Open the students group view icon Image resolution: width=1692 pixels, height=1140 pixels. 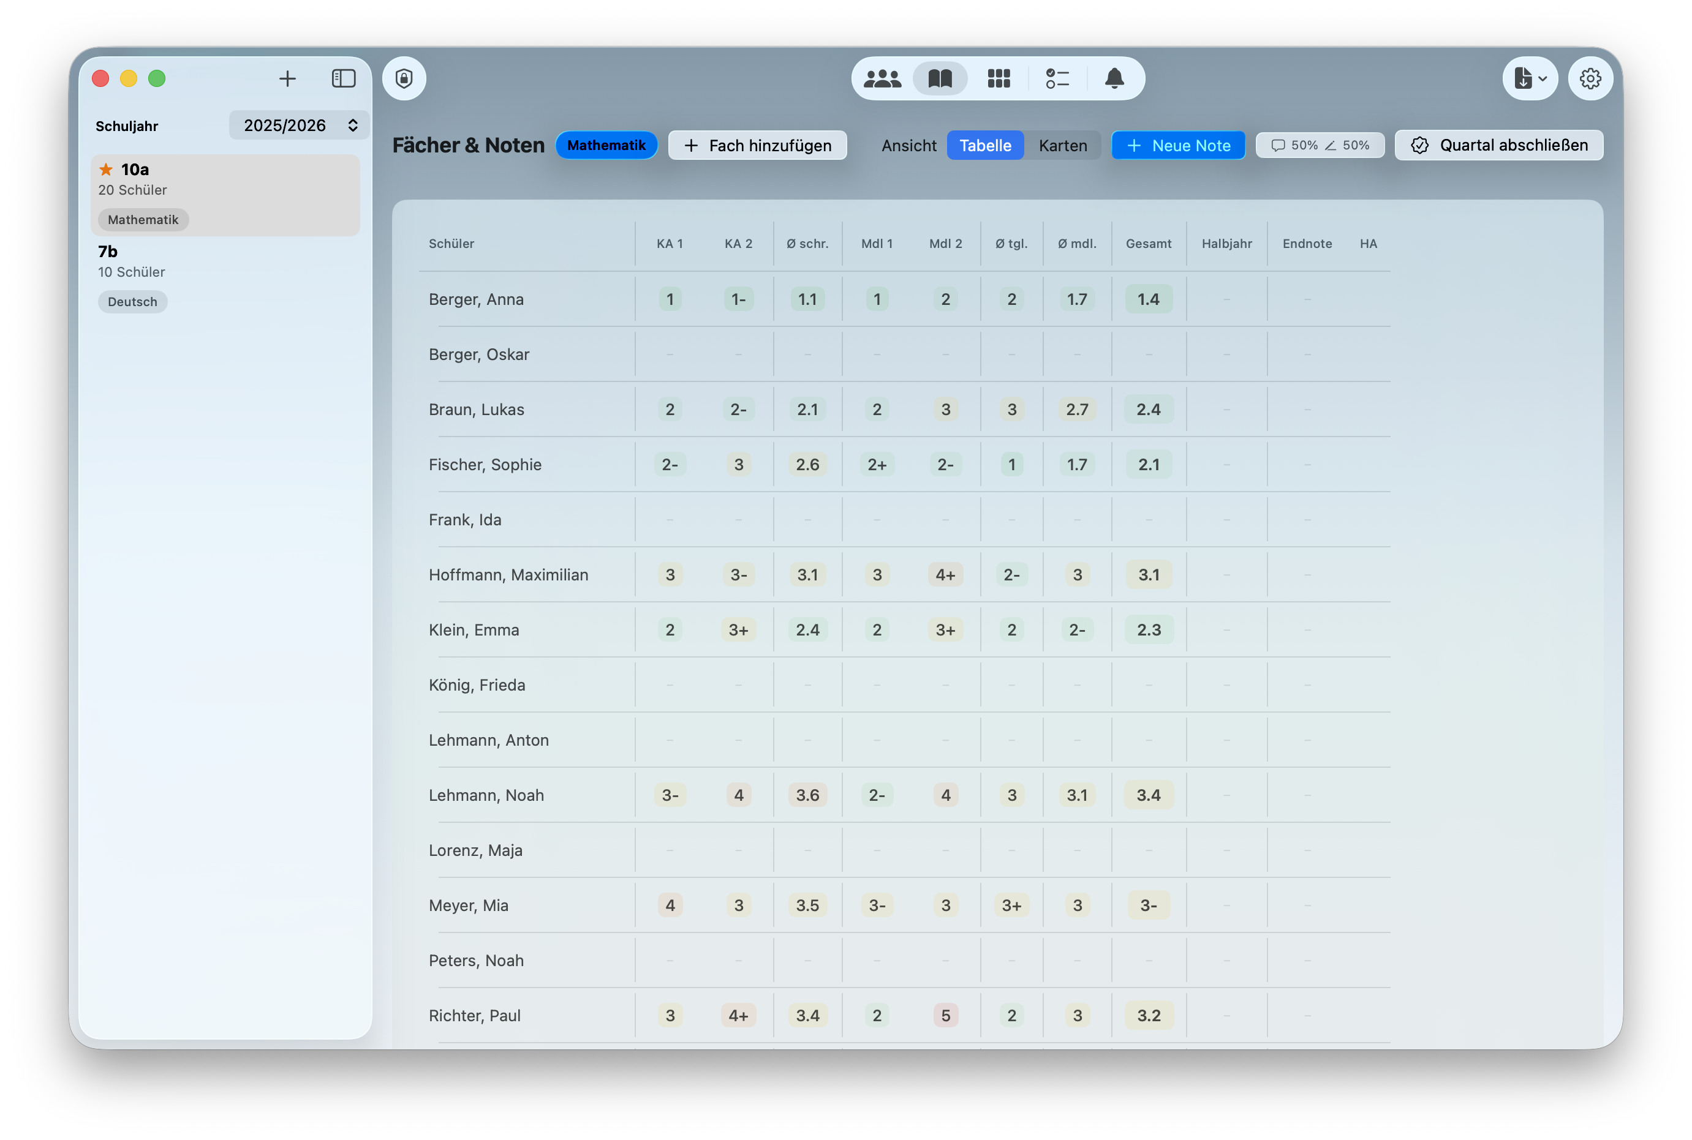(882, 78)
